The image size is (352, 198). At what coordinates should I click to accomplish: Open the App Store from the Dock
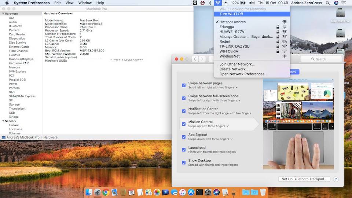click(x=191, y=192)
